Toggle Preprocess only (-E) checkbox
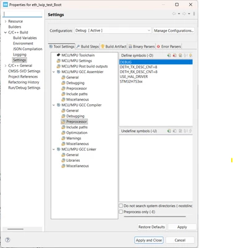233x248 pixels. [121, 212]
